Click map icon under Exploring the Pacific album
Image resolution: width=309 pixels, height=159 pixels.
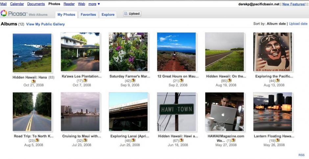click(x=277, y=80)
